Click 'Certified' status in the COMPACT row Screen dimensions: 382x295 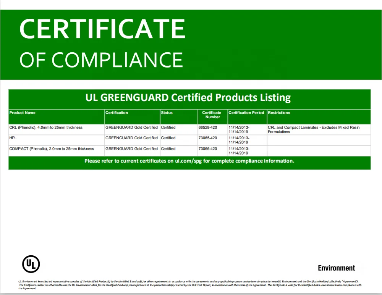168,149
